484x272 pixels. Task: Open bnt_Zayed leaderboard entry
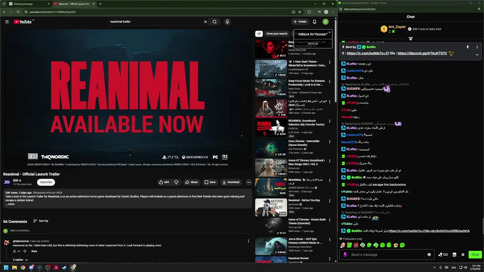393,29
